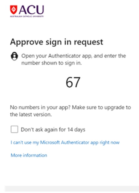Click the digit 6 of the sign-in number
Viewport: 139px width, 193px height.
pyautogui.click(x=69, y=82)
